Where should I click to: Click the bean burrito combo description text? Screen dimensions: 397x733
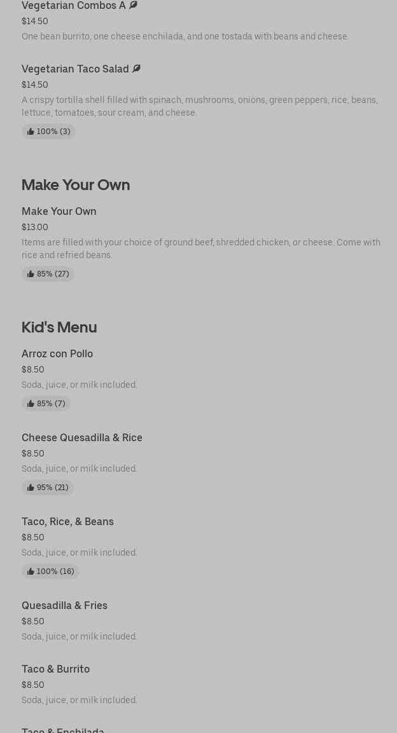[185, 36]
